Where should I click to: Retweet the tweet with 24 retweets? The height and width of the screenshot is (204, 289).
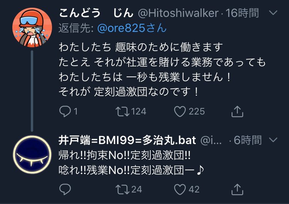(x=123, y=189)
